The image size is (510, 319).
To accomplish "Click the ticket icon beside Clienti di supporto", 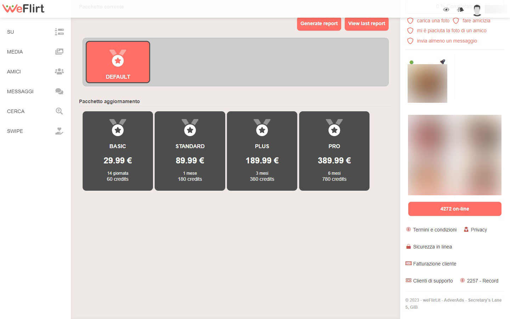I will (408, 280).
